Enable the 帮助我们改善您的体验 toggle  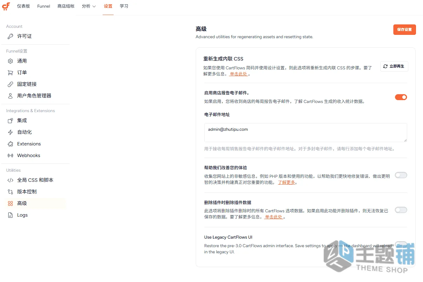(x=401, y=175)
